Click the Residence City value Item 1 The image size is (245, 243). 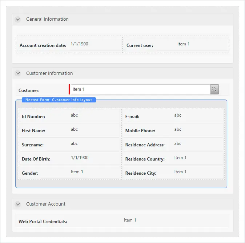pos(180,172)
